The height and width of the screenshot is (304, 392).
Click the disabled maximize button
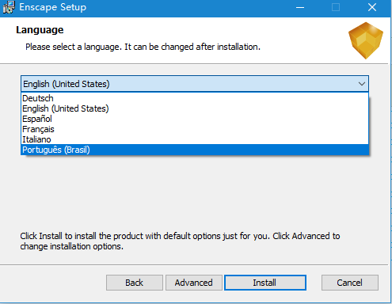336,7
